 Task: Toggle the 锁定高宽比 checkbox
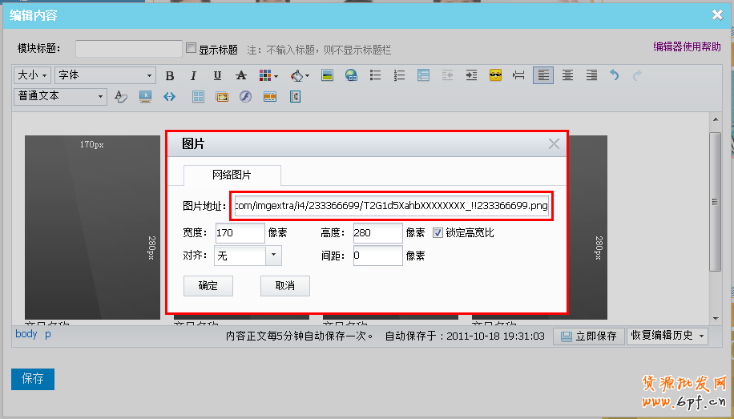coord(438,232)
